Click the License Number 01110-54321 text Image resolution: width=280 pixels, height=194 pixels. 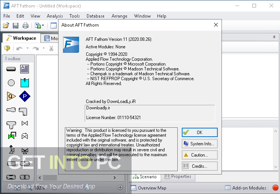(x=114, y=118)
